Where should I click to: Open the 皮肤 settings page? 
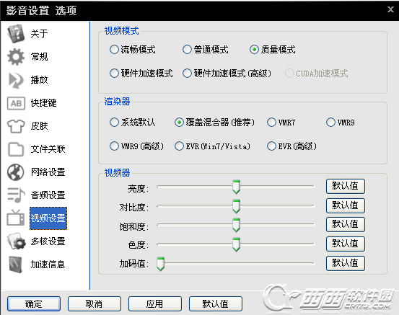tap(39, 126)
